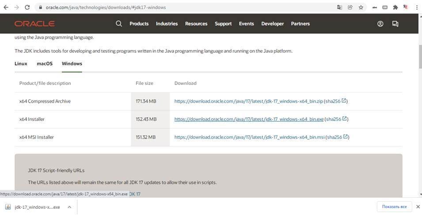Open sha256 for exe installer
The image size is (422, 215).
tap(336, 119)
